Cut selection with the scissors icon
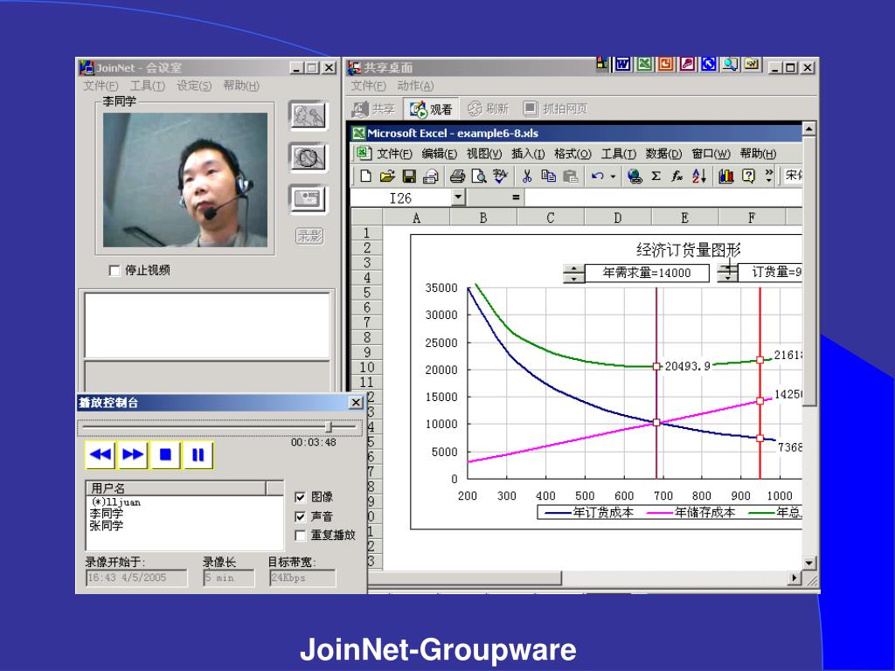 pyautogui.click(x=527, y=176)
